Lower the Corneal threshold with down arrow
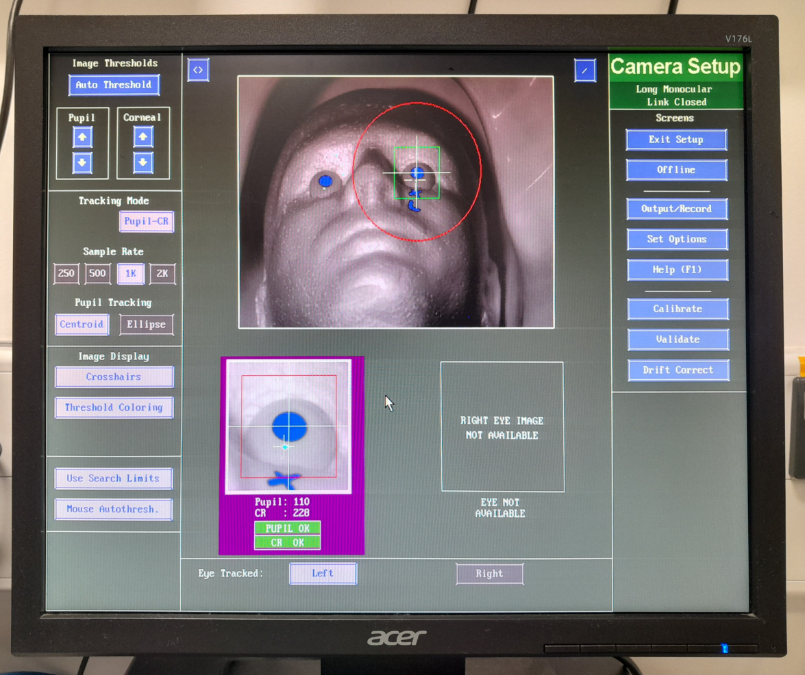Viewport: 805px width, 675px height. tap(143, 163)
